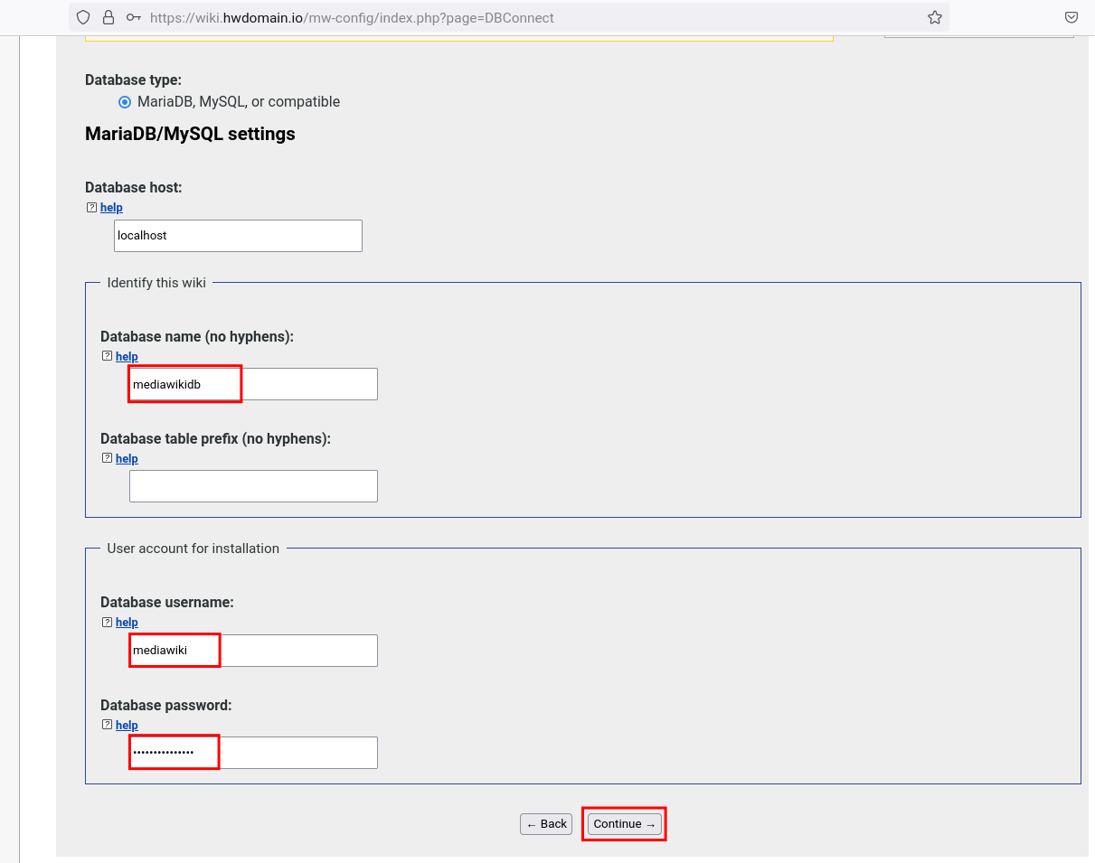This screenshot has height=863, width=1095.
Task: Open help link for Database password
Action: pyautogui.click(x=127, y=726)
